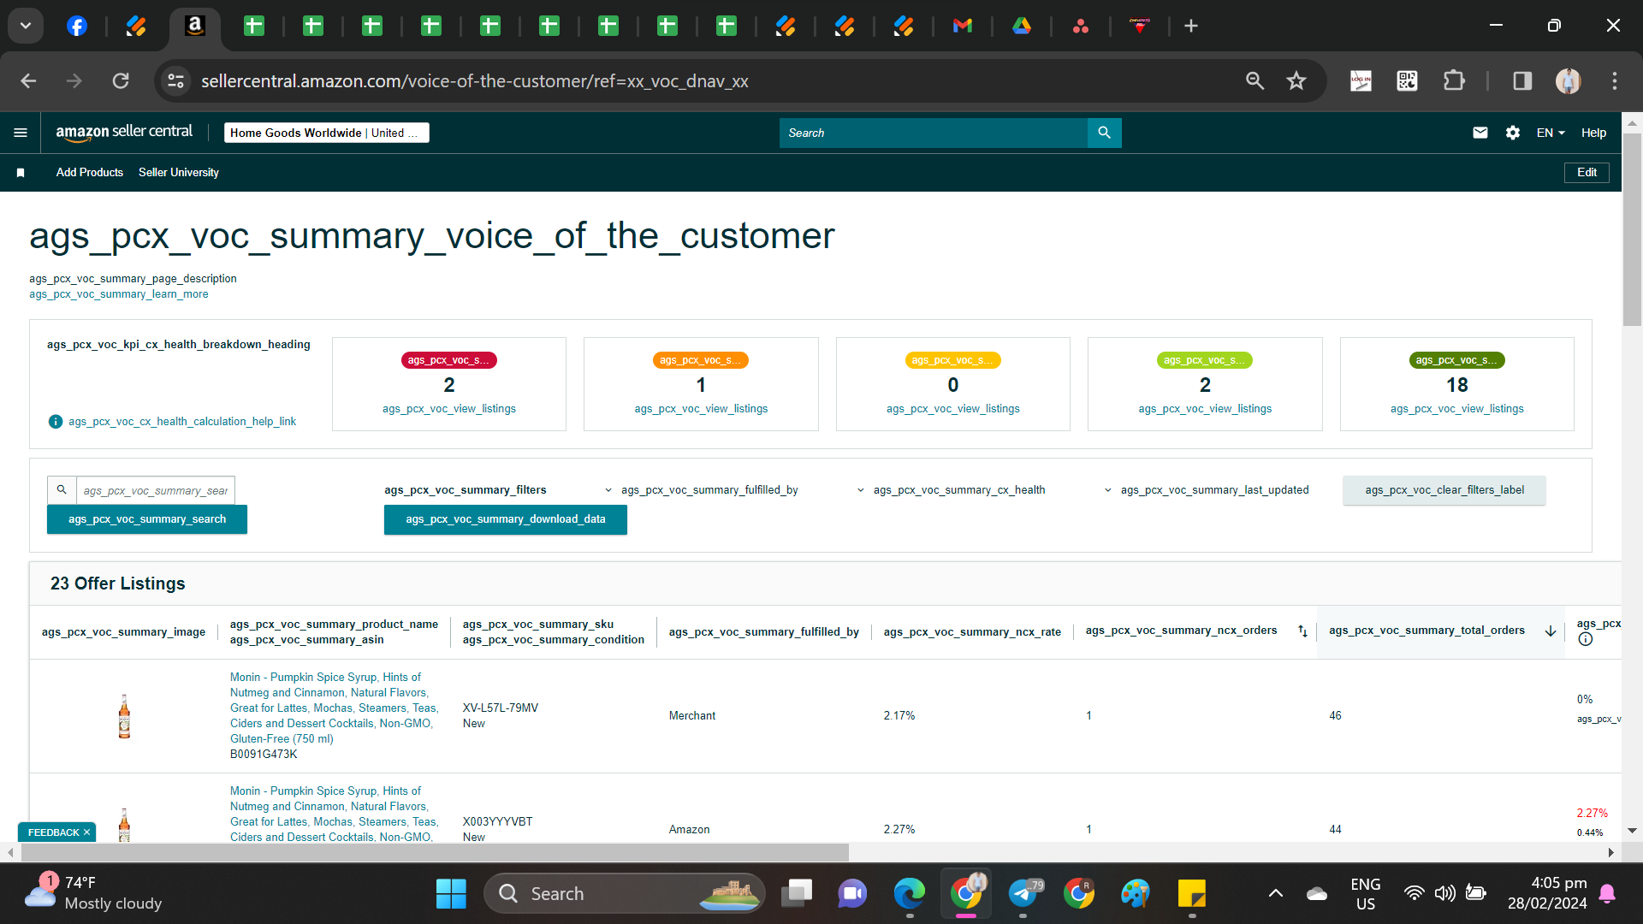
Task: Expand the last_updated filter dropdown
Action: click(1207, 490)
